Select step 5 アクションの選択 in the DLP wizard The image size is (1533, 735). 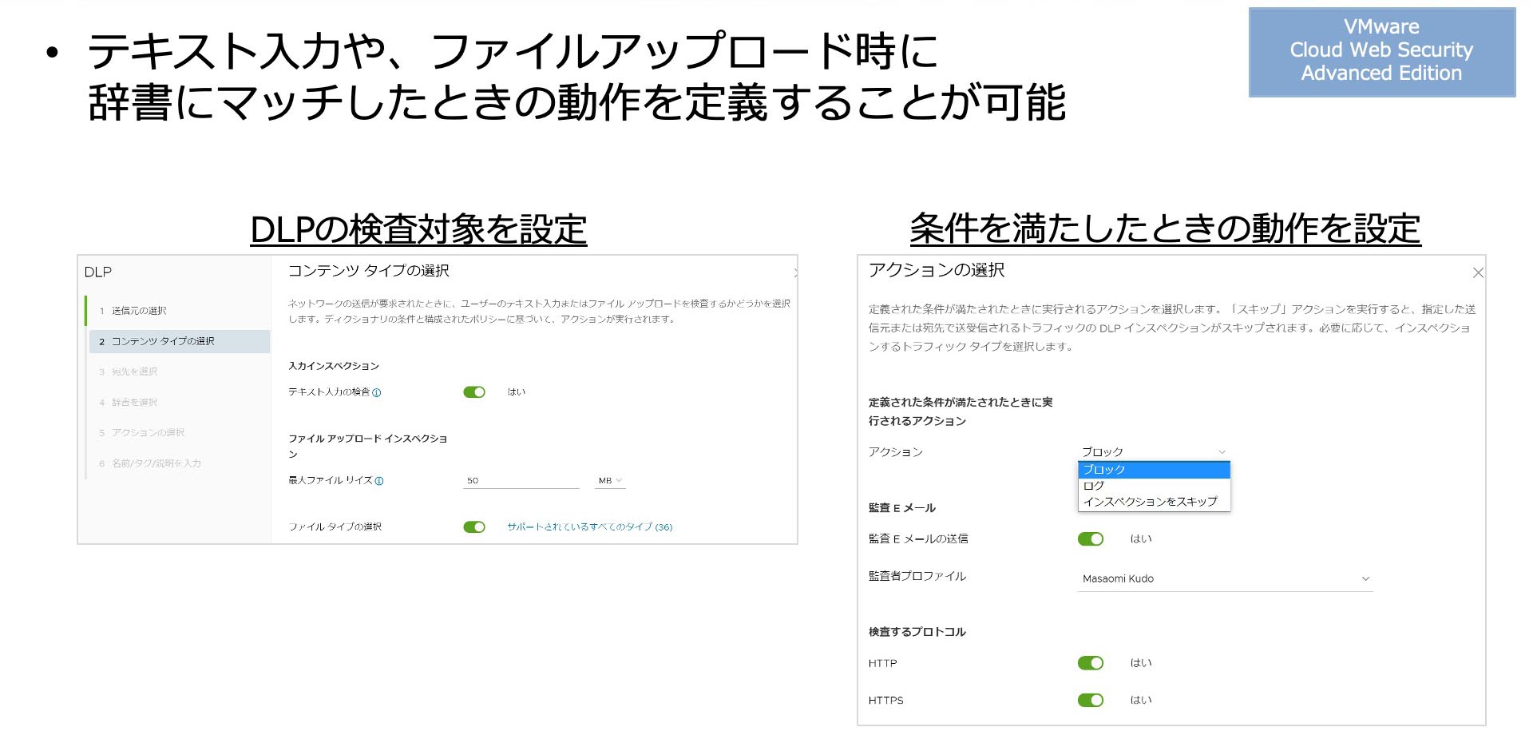(147, 432)
